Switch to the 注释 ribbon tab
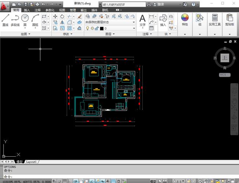The image size is (239, 183). [37, 10]
